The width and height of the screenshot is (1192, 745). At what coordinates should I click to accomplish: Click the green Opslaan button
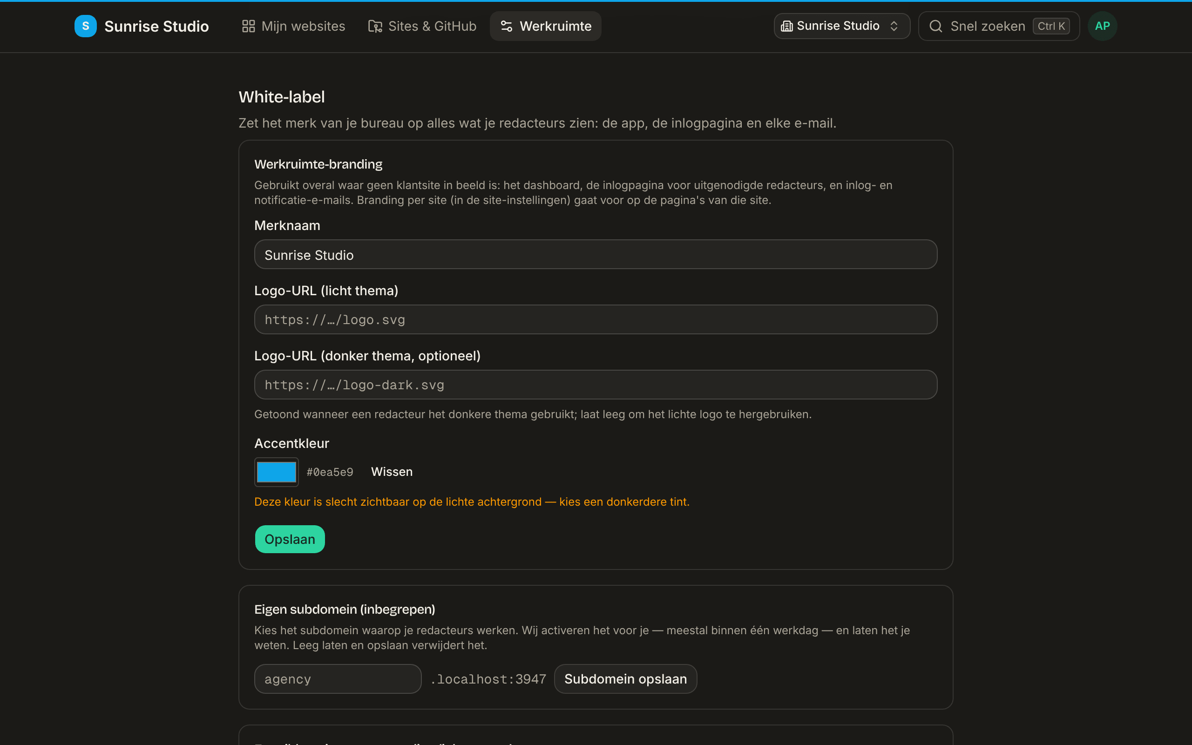290,539
